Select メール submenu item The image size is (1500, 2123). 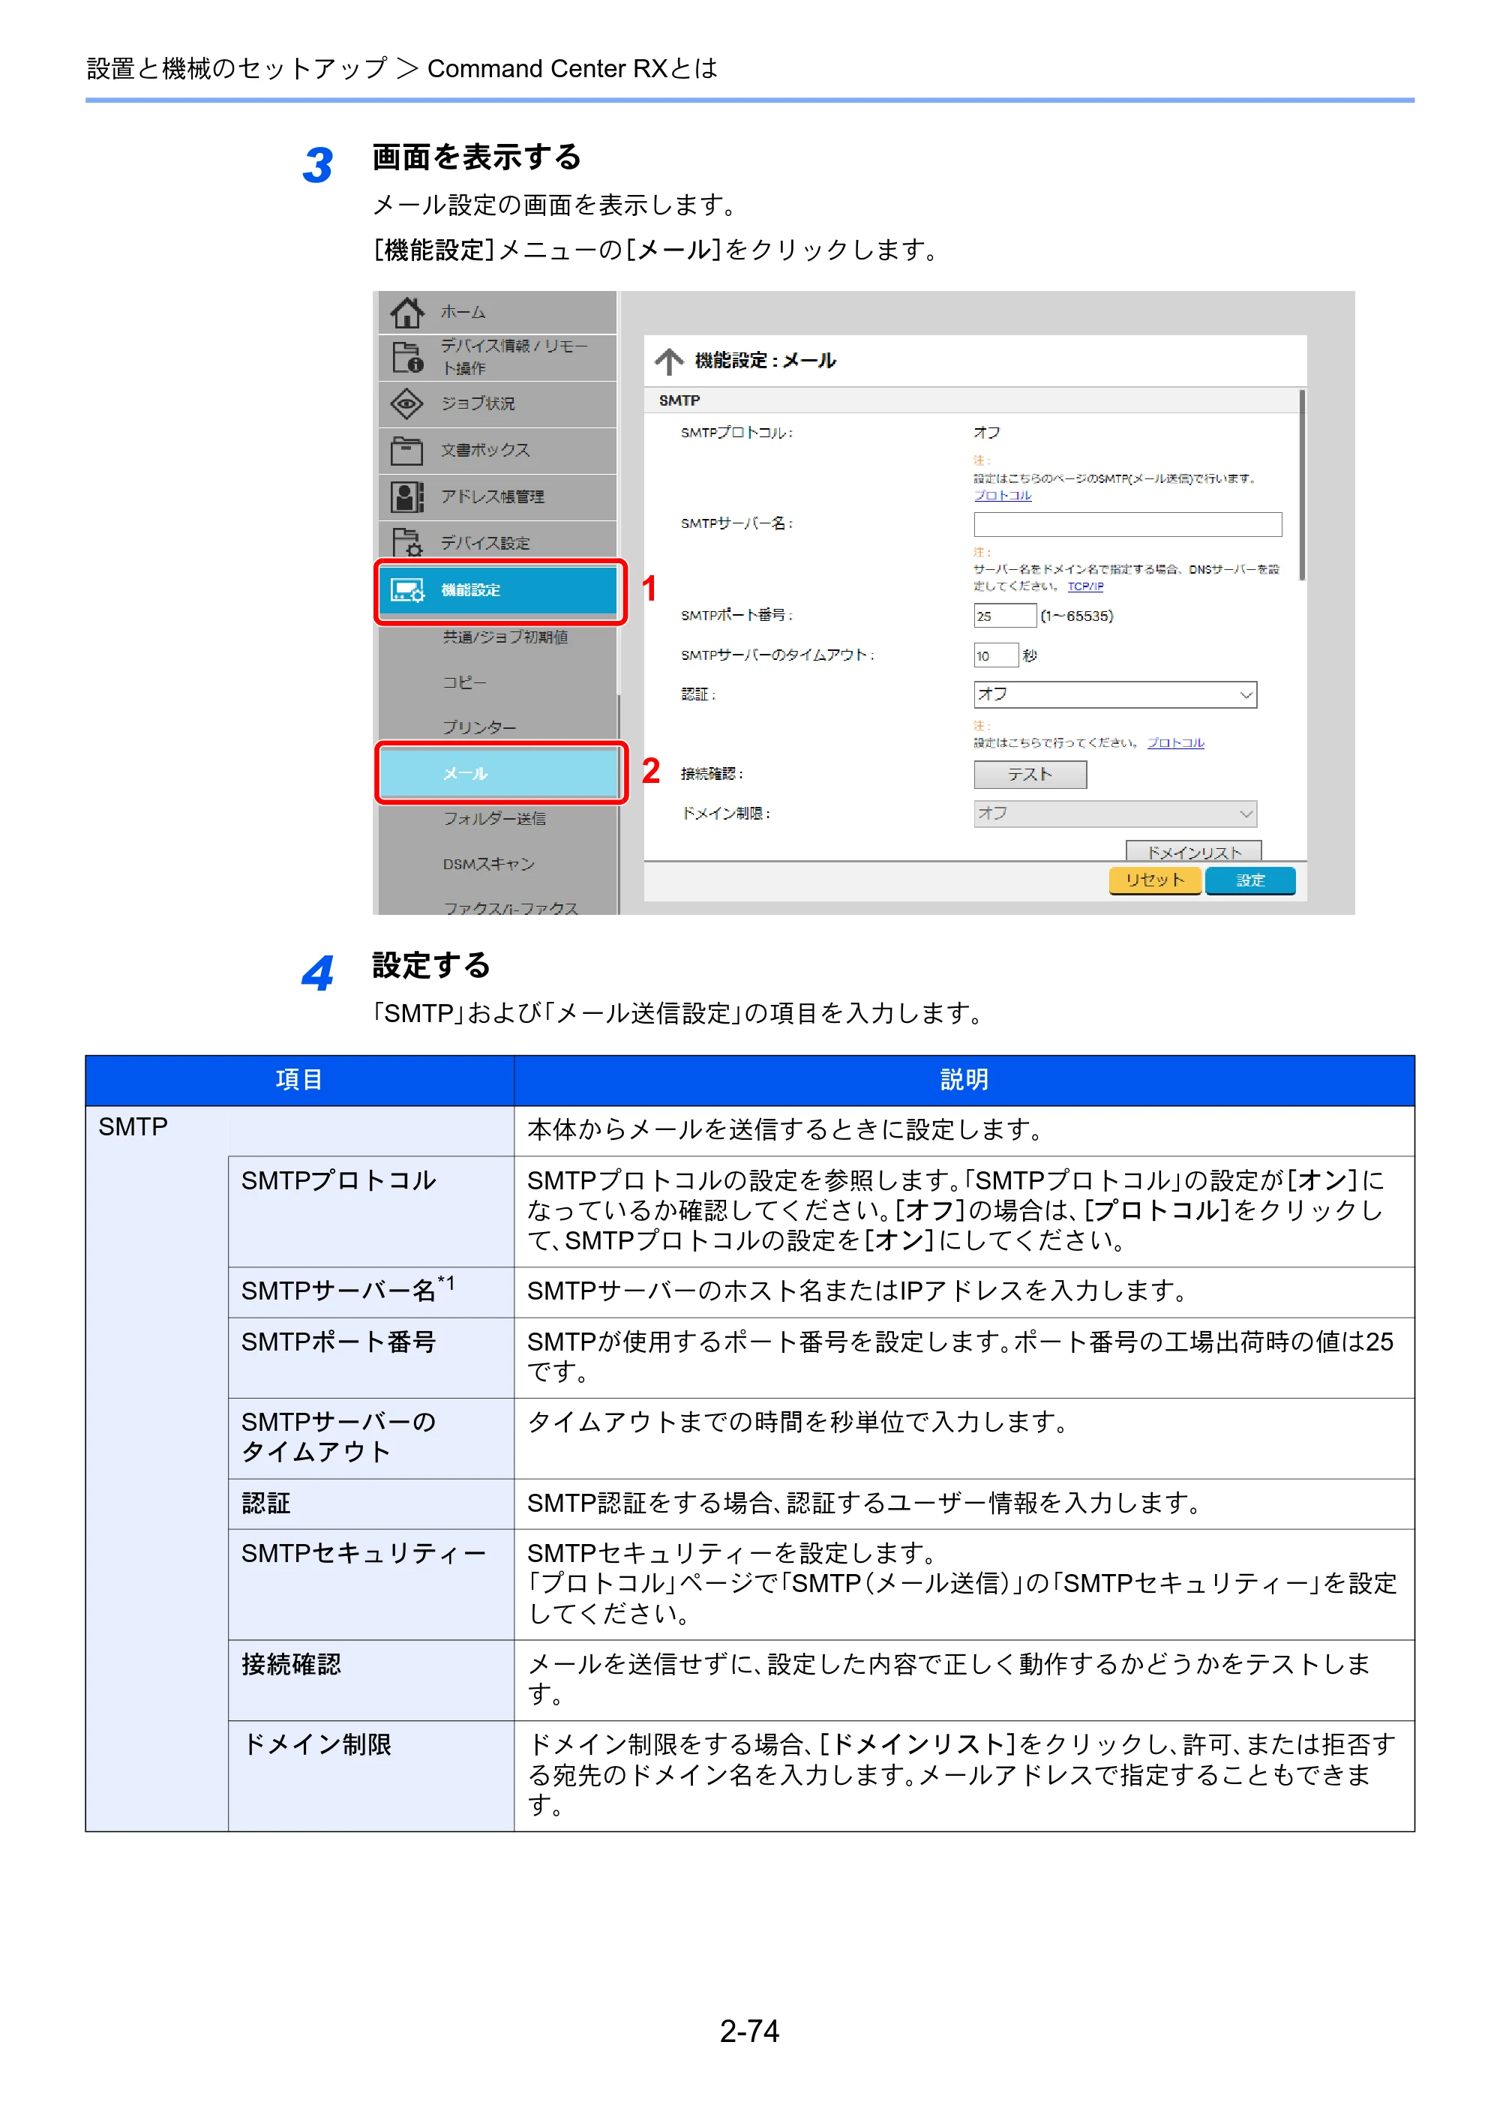coord(500,773)
